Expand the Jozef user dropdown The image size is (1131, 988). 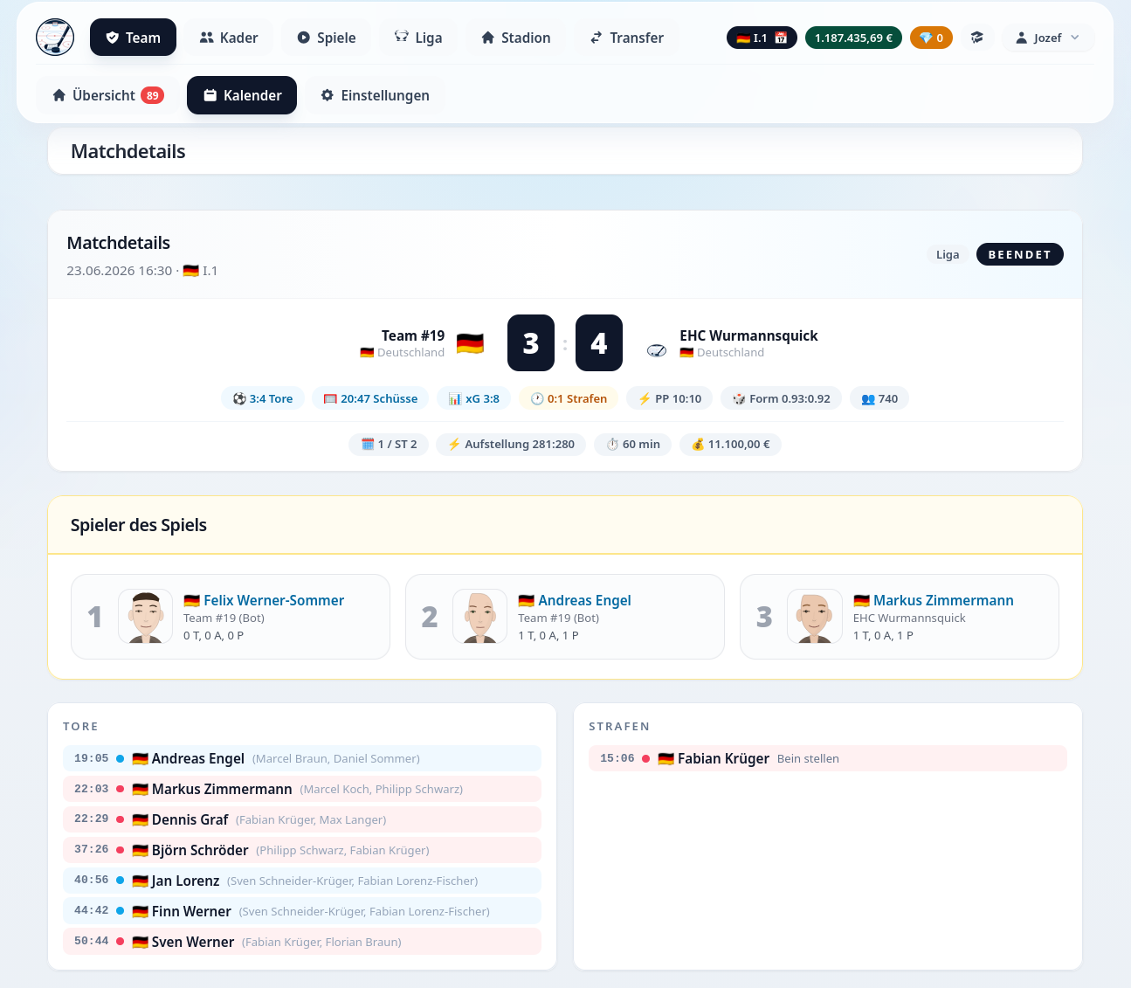pyautogui.click(x=1047, y=38)
